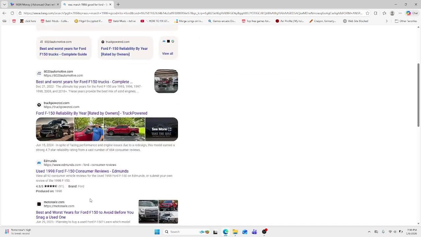421x237 pixels.
Task: Show hidden system tray icons
Action: pyautogui.click(x=369, y=232)
